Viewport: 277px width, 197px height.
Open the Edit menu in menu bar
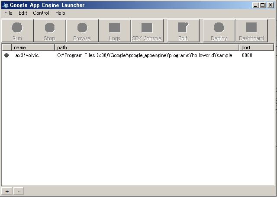click(23, 13)
